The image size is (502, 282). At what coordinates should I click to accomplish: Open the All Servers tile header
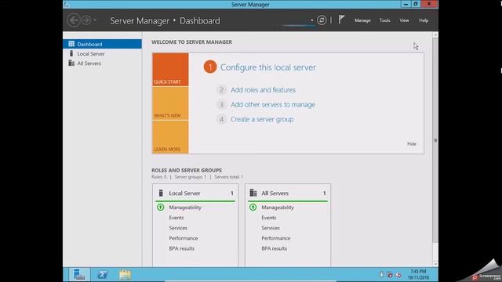tap(288, 193)
